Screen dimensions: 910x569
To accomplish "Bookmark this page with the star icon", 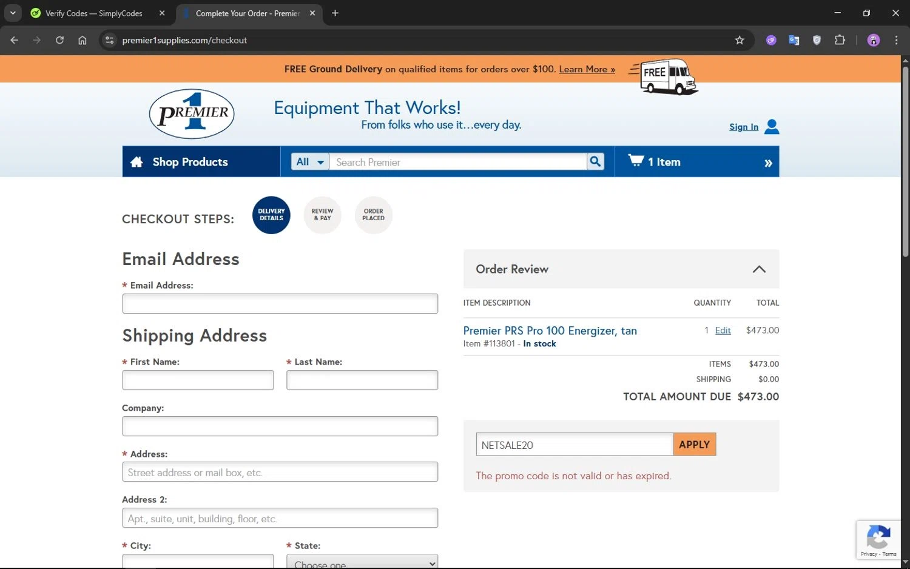I will [x=740, y=40].
